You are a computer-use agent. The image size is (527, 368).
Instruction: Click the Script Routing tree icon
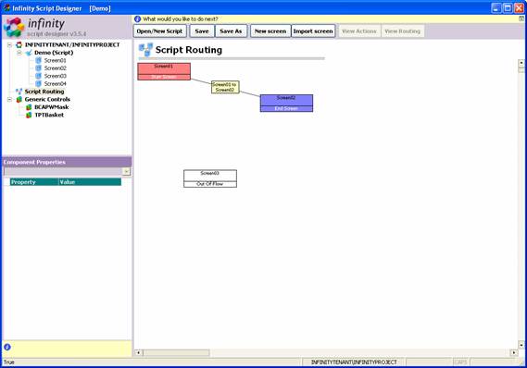19,92
